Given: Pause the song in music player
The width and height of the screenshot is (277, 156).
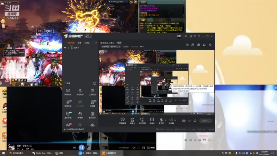Looking at the screenshot, I should (81, 148).
